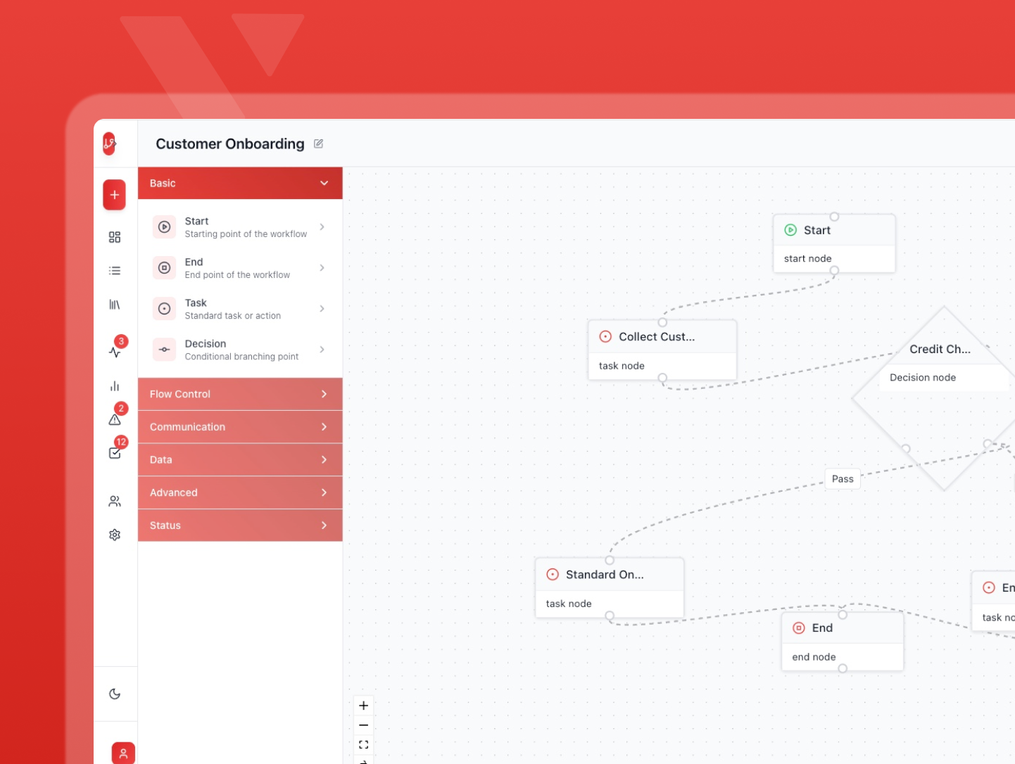Image resolution: width=1015 pixels, height=764 pixels.
Task: Open the library icon in sidebar
Action: [115, 305]
